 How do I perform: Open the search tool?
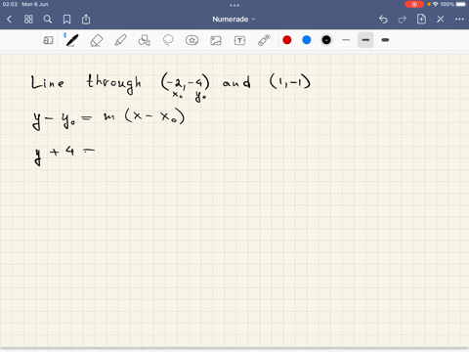coord(48,20)
